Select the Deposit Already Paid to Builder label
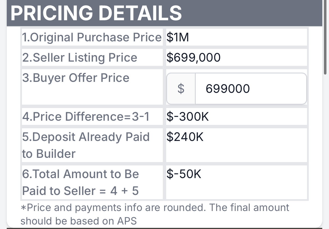The height and width of the screenshot is (229, 329). [x=86, y=145]
